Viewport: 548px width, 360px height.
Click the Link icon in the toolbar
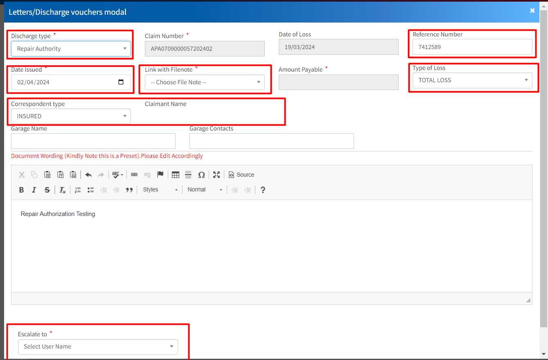[x=134, y=175]
